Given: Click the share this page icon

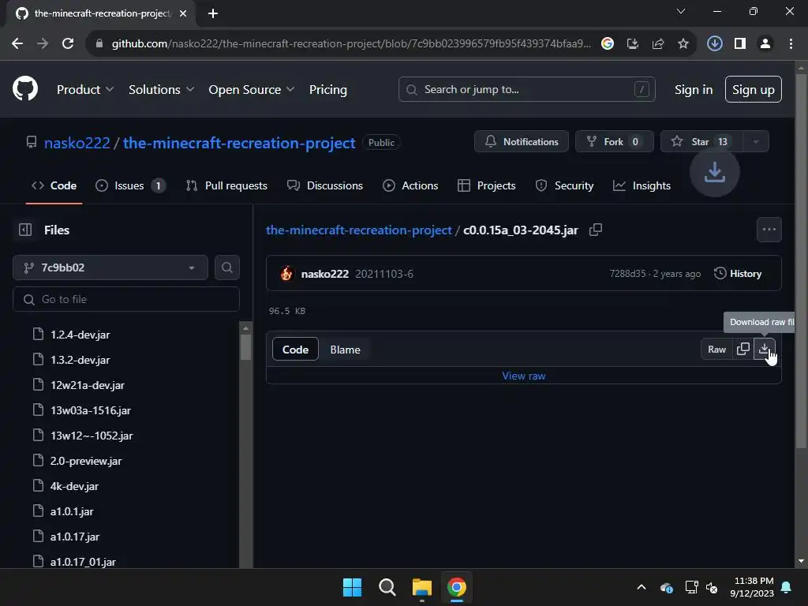Looking at the screenshot, I should 658,43.
